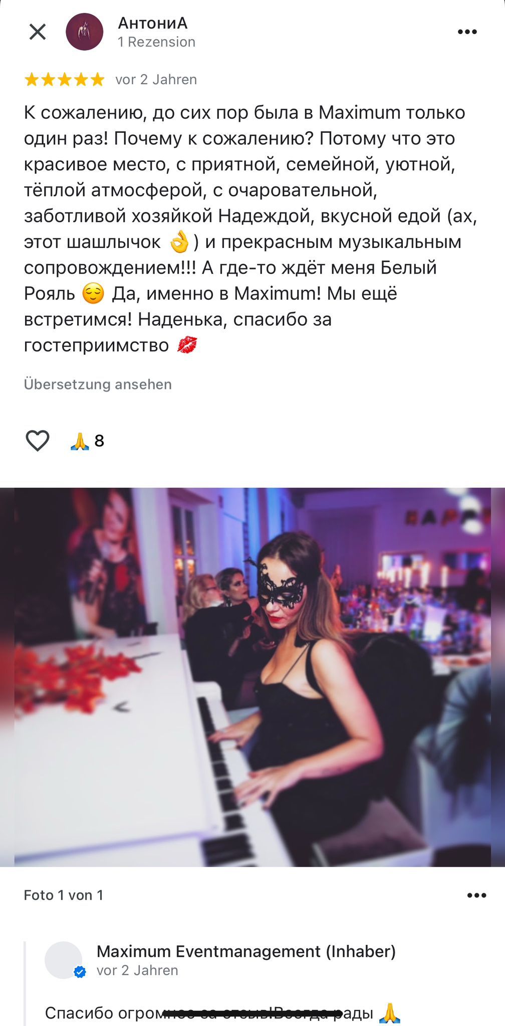Open АнтониА's profile picture
Viewport: 505px width, 1026px height.
(85, 32)
